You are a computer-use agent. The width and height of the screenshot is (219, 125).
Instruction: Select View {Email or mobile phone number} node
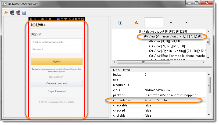tap(177, 56)
